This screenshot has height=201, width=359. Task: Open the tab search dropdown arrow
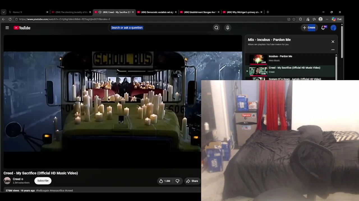3,12
